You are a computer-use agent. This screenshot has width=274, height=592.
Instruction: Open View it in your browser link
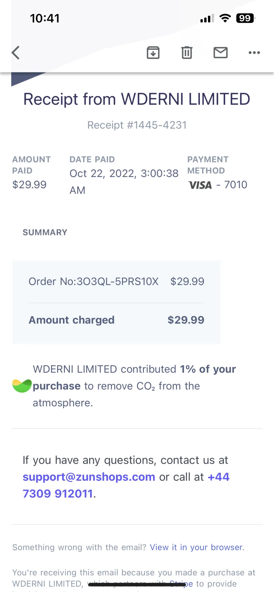pos(197,547)
